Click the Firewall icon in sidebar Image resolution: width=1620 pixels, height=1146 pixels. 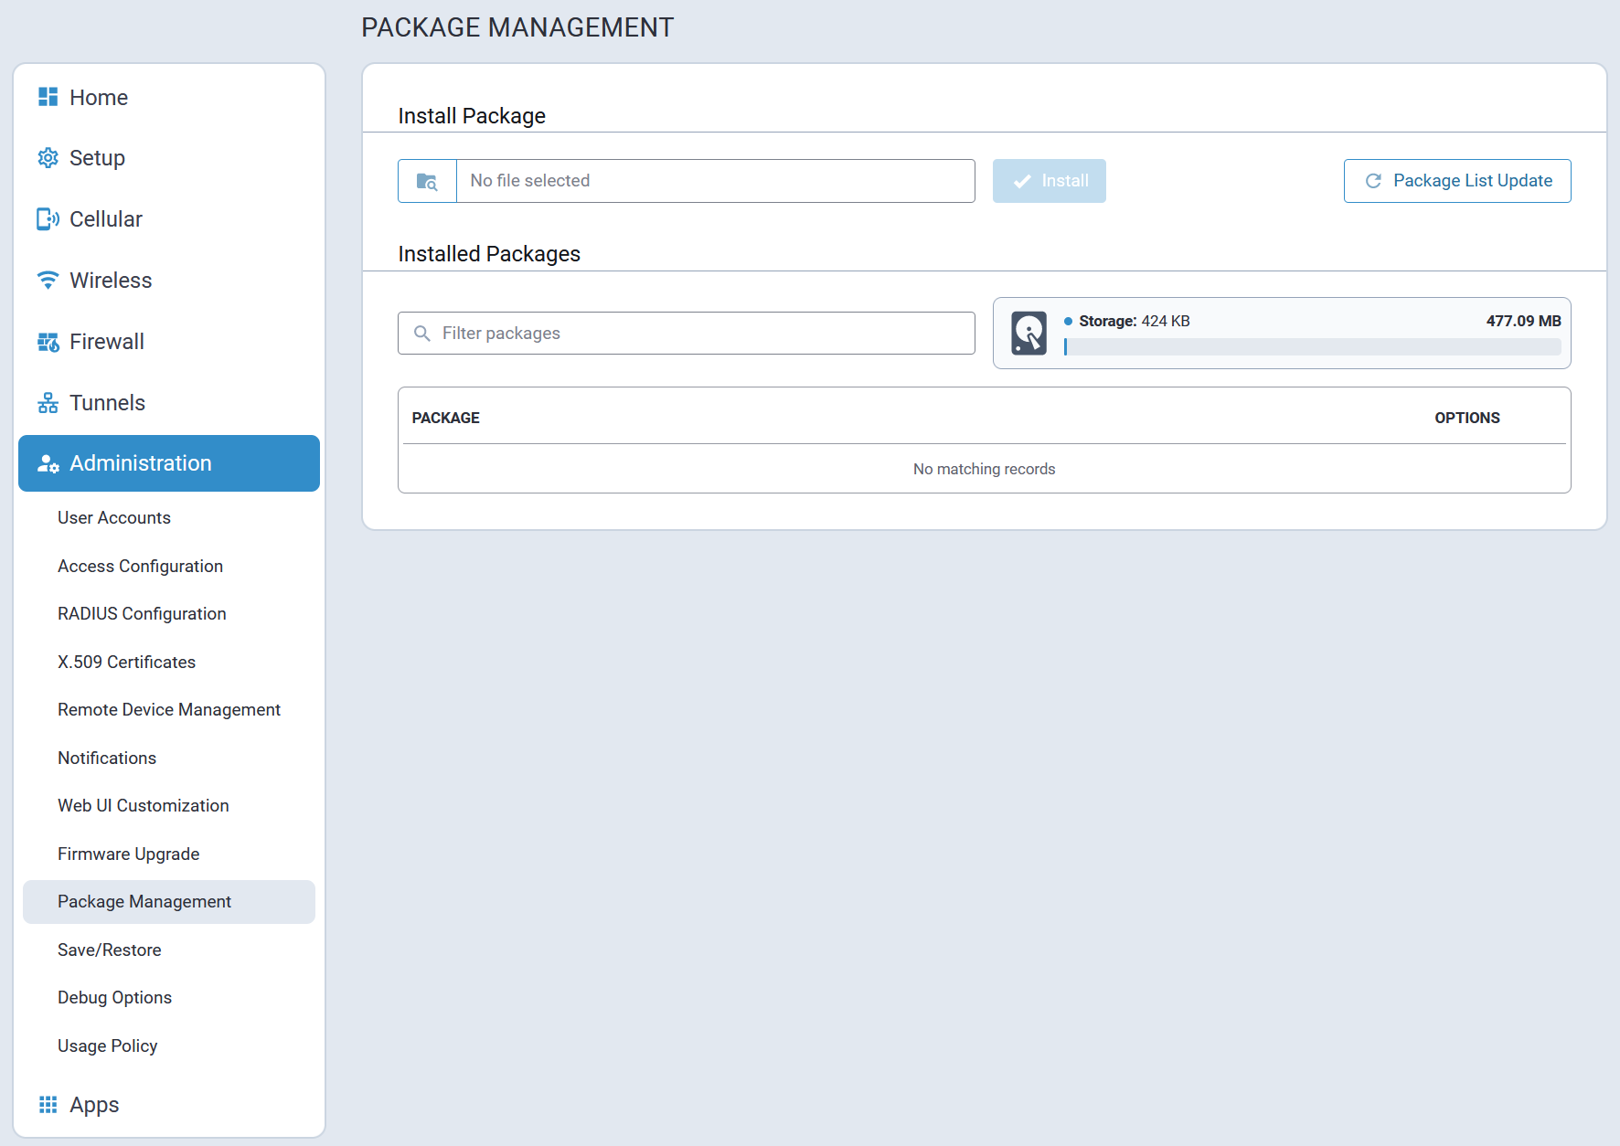coord(48,342)
